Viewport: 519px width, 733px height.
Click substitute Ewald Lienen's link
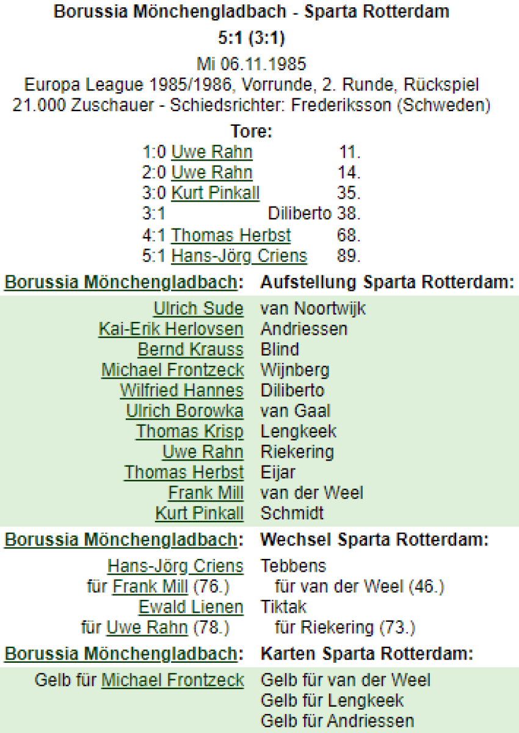click(x=191, y=607)
